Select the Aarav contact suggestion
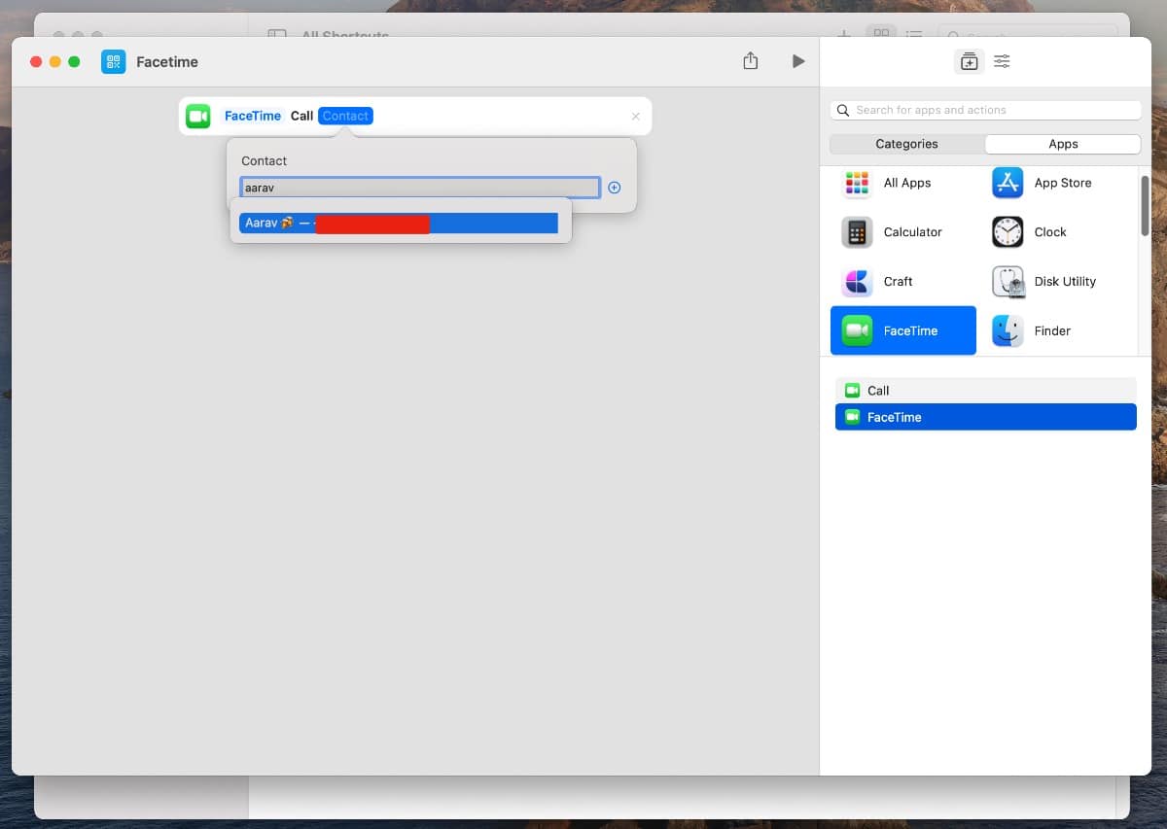The height and width of the screenshot is (829, 1167). (x=399, y=224)
